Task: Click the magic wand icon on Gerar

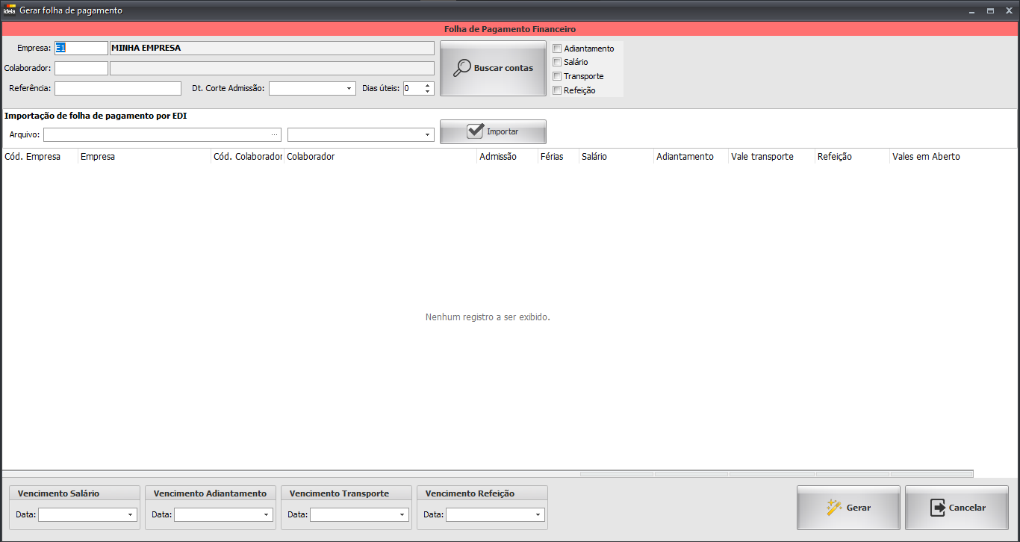Action: click(834, 508)
